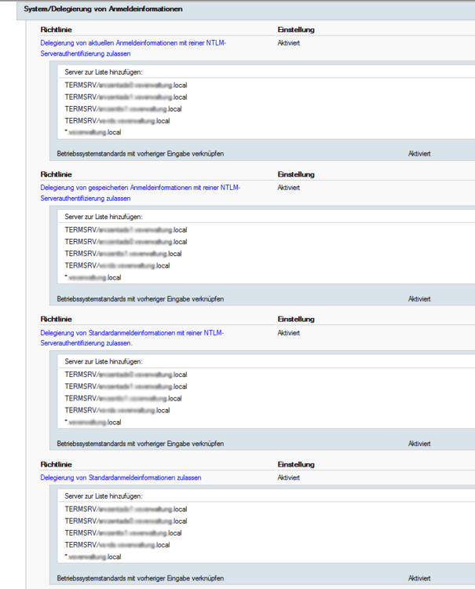Click the topmost 'Richtlinie' column header
This screenshot has height=589, width=475.
[x=54, y=29]
